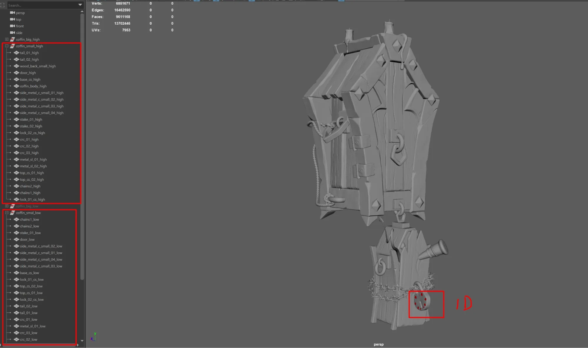Click the outliner scrollbar down arrow
The image size is (588, 348).
82,341
